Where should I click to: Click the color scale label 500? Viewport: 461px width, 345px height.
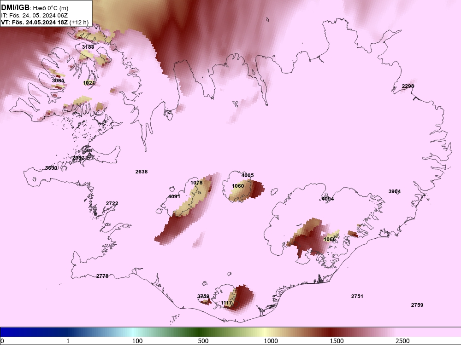pyautogui.click(x=203, y=341)
